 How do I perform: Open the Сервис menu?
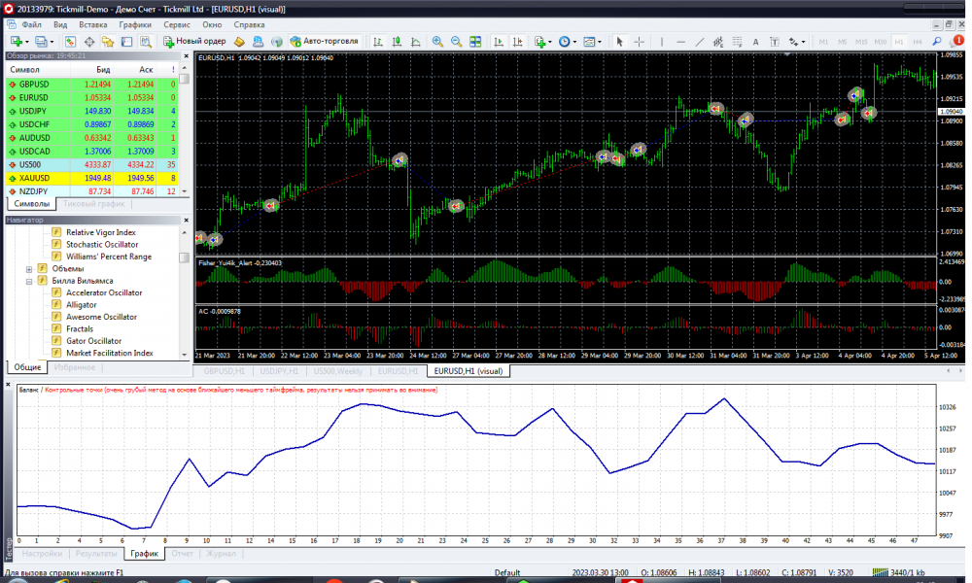pyautogui.click(x=177, y=23)
